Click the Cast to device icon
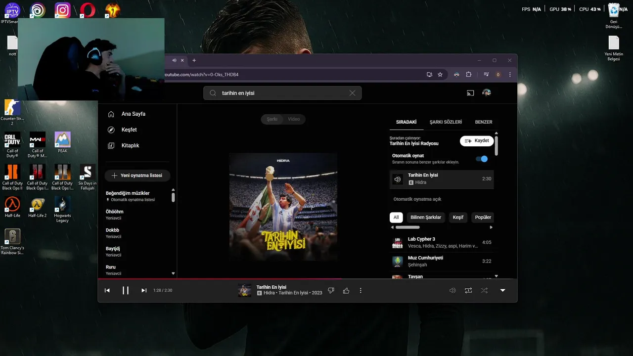The height and width of the screenshot is (356, 633). pos(470,93)
